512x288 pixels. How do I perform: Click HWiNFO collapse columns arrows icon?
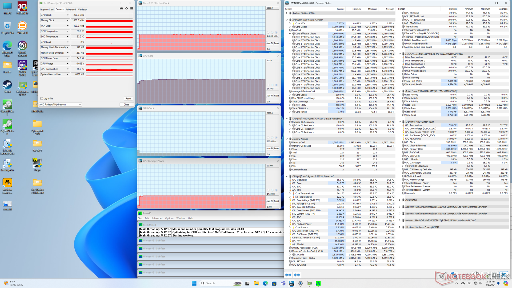click(x=297, y=275)
